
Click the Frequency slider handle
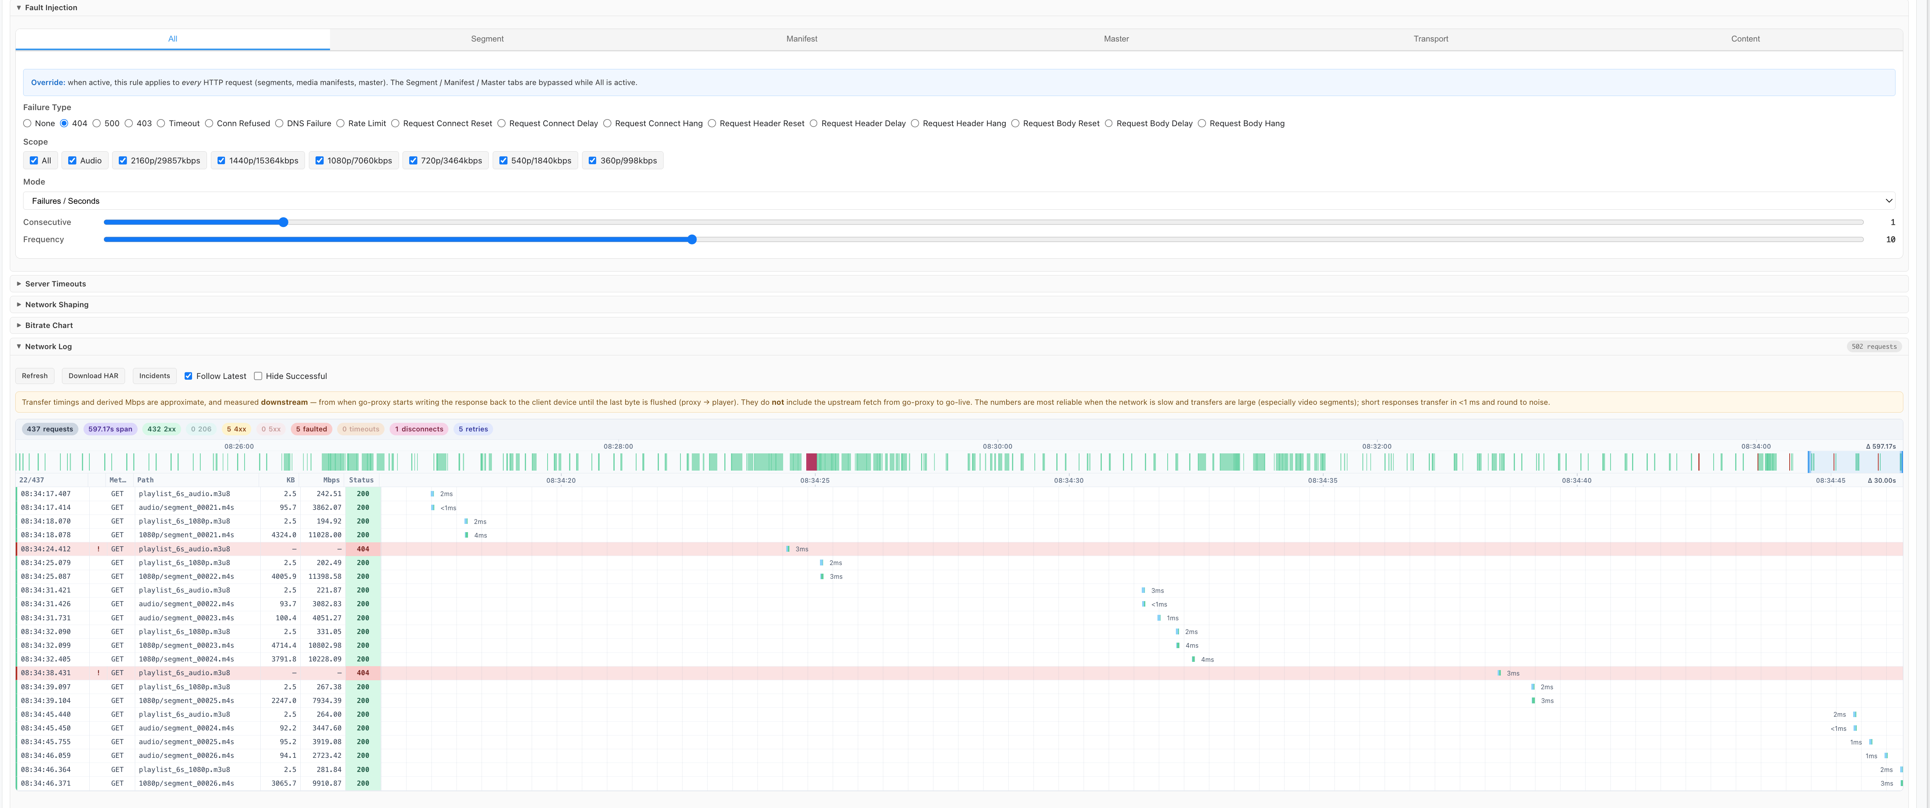(x=692, y=240)
